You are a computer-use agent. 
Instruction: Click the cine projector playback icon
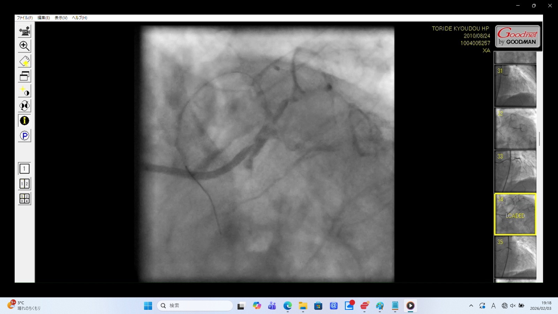click(x=24, y=31)
